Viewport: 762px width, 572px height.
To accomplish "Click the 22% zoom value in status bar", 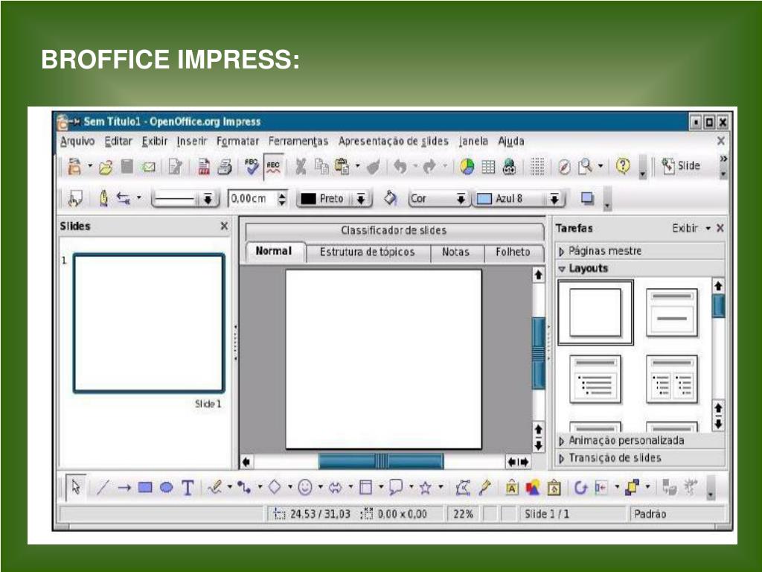I will tap(463, 514).
